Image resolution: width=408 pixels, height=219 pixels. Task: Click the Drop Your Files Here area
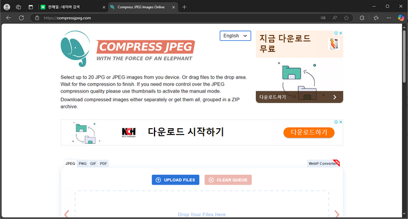pyautogui.click(x=202, y=204)
